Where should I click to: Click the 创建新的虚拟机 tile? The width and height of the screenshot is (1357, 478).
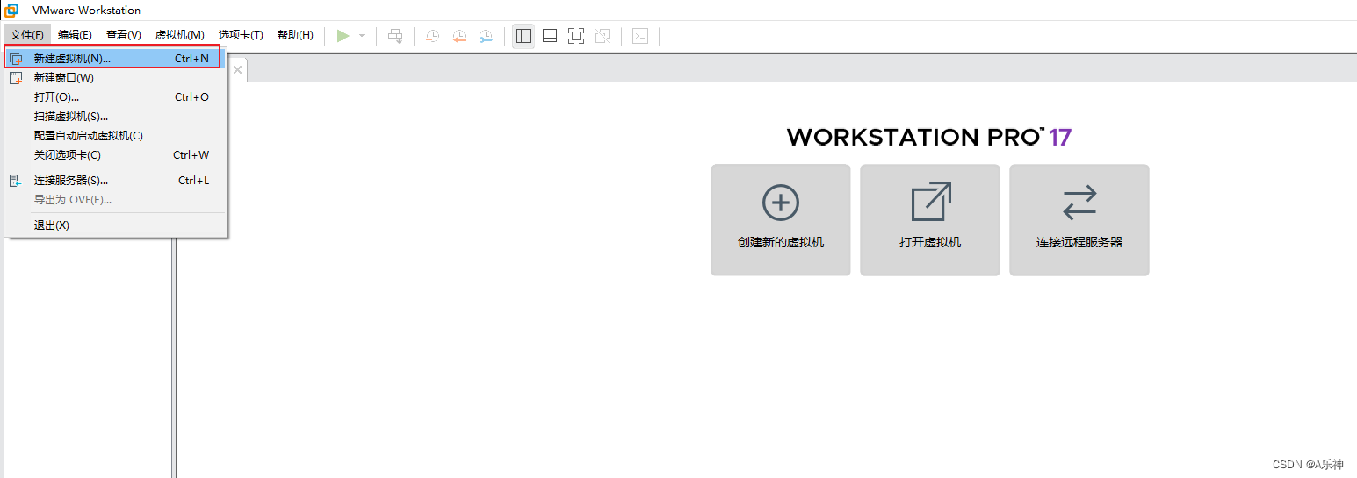click(781, 220)
